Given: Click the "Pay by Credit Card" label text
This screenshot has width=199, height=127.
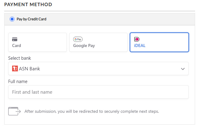Looking at the screenshot, I should click(x=31, y=19).
